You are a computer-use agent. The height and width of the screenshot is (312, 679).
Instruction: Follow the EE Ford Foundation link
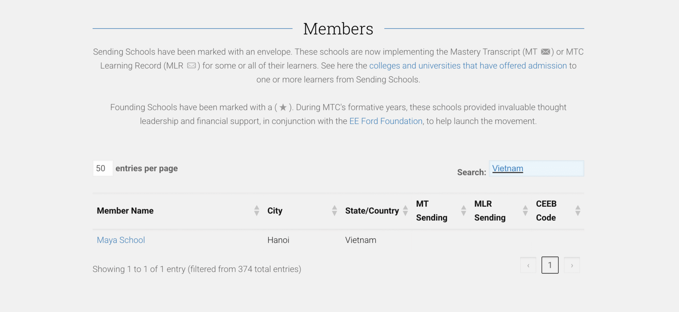(386, 121)
